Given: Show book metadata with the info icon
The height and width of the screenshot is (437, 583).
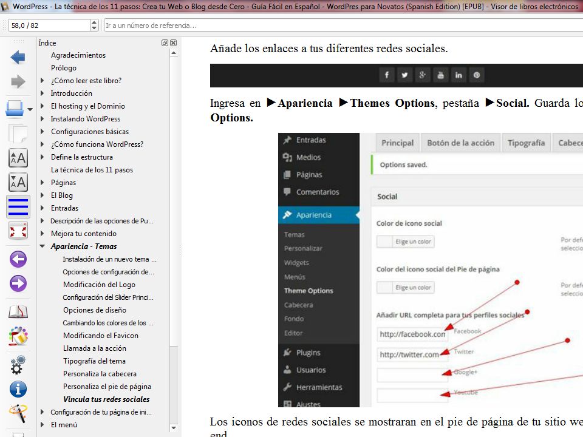Looking at the screenshot, I should pos(18,389).
